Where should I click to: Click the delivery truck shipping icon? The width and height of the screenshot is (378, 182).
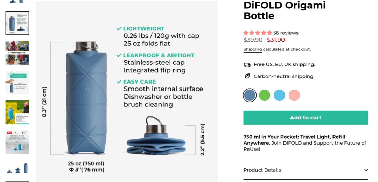247,65
